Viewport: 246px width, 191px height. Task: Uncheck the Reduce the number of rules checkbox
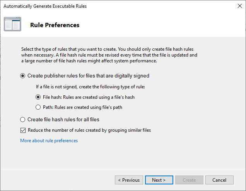[23, 130]
